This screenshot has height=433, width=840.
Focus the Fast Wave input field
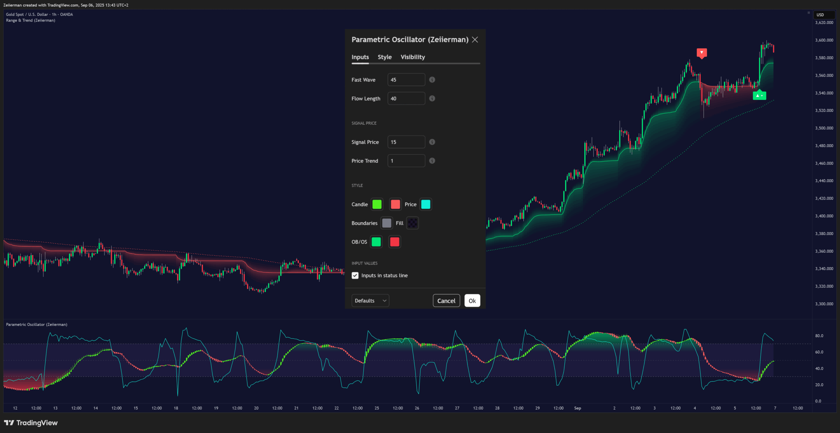406,80
